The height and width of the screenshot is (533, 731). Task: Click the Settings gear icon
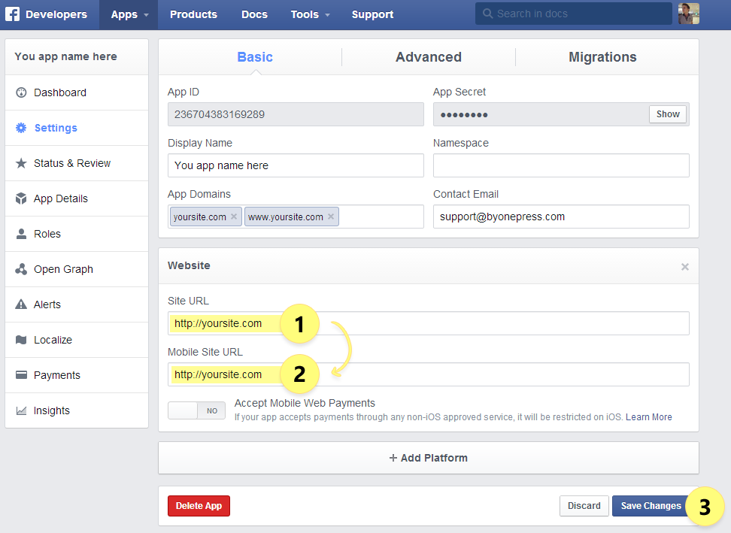click(21, 128)
